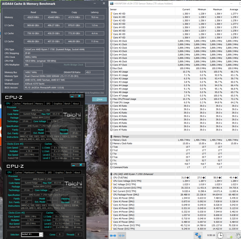Select the Core #0 VID sensor icon
The image size is (241, 239).
[x=112, y=14]
